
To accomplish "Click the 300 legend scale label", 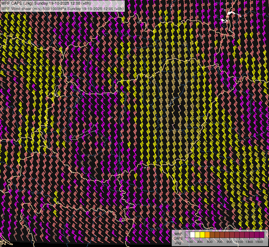I will pos(200,242).
